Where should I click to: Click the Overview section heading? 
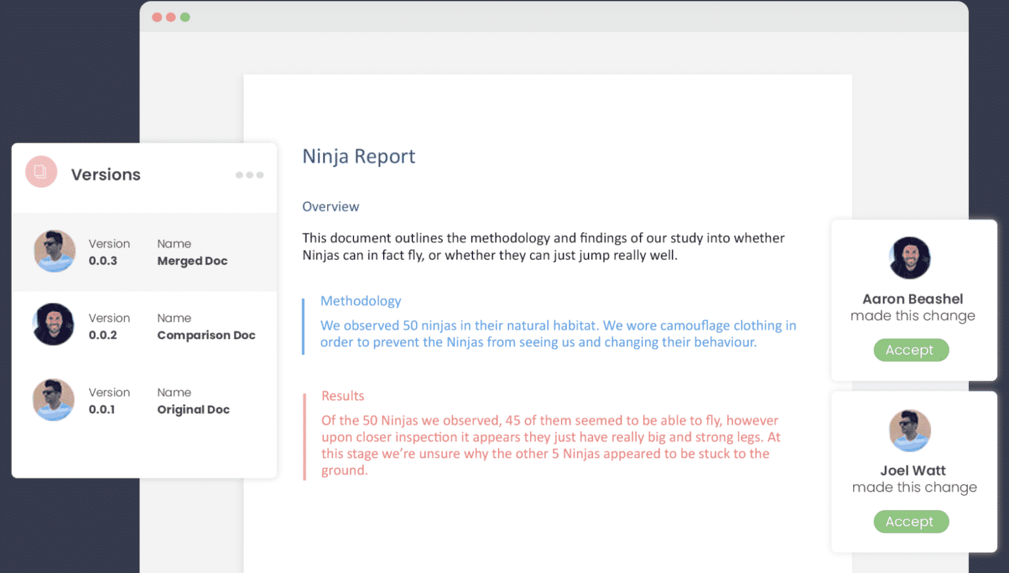tap(330, 207)
